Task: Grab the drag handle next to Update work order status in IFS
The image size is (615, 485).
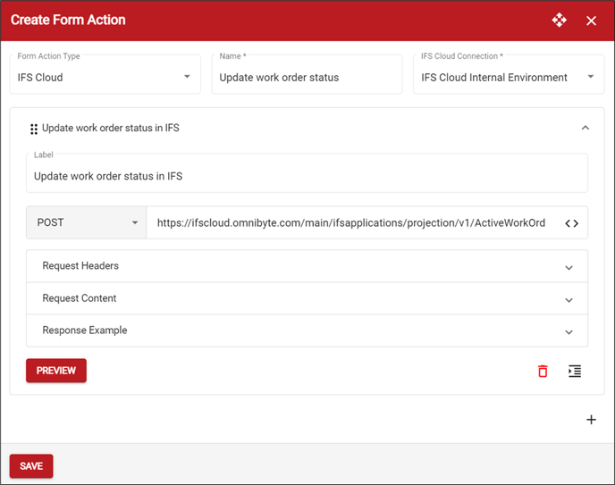Action: click(34, 129)
